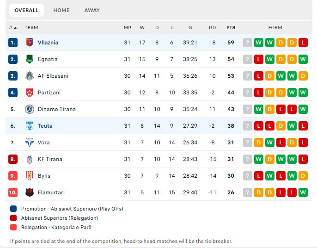Select the OVERALL standings tab
Image resolution: width=317 pixels, height=248 pixels.
click(x=26, y=10)
